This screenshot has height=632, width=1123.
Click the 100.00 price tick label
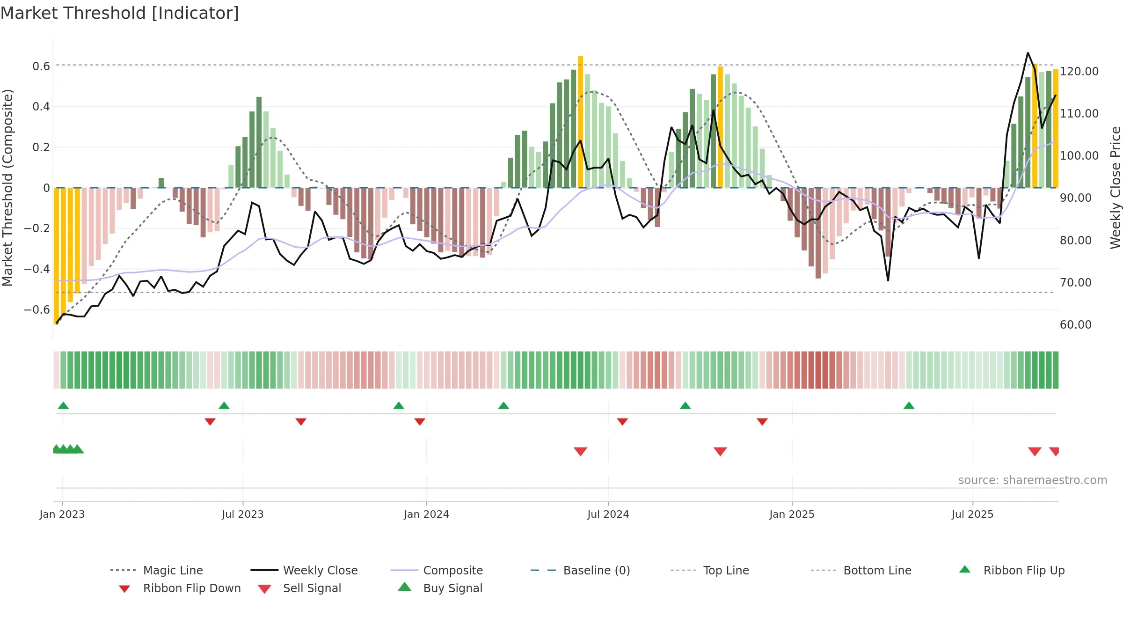coord(1079,155)
